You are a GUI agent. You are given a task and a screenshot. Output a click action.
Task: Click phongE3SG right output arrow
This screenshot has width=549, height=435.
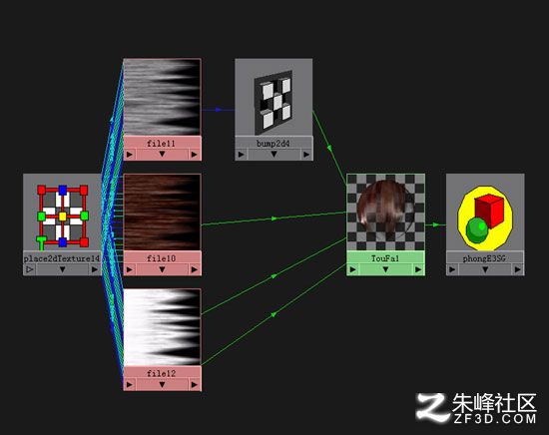coord(517,269)
